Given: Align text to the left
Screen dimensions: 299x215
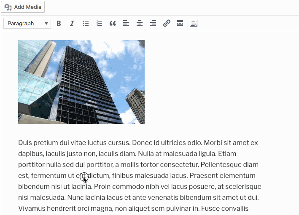Looking at the screenshot, I should click(126, 24).
